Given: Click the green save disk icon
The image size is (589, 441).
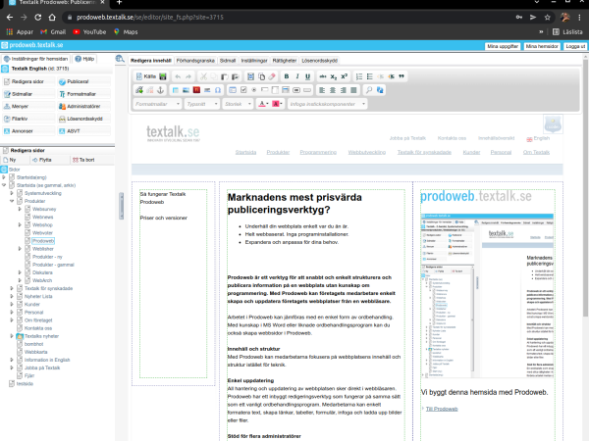Looking at the screenshot, I should click(x=163, y=76).
